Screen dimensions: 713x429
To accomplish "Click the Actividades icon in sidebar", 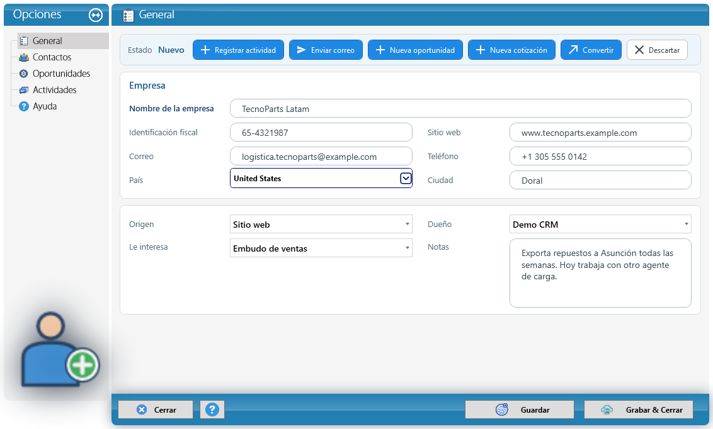I will pos(24,90).
